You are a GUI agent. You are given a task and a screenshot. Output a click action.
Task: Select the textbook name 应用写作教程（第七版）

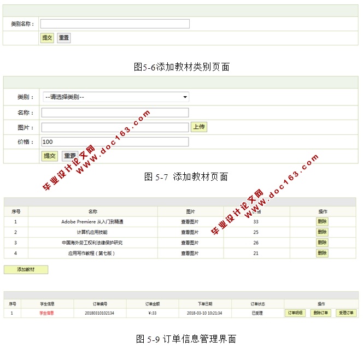pyautogui.click(x=91, y=253)
